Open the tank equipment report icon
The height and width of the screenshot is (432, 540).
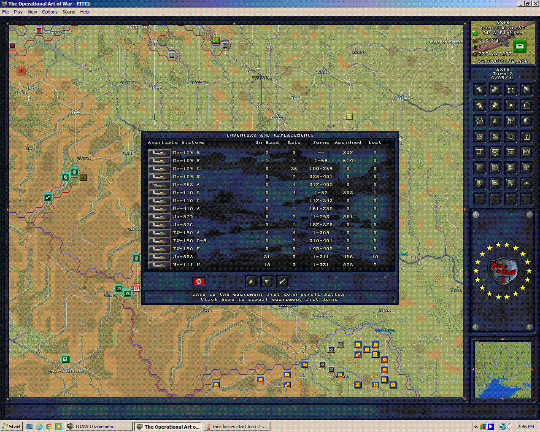pos(526,183)
